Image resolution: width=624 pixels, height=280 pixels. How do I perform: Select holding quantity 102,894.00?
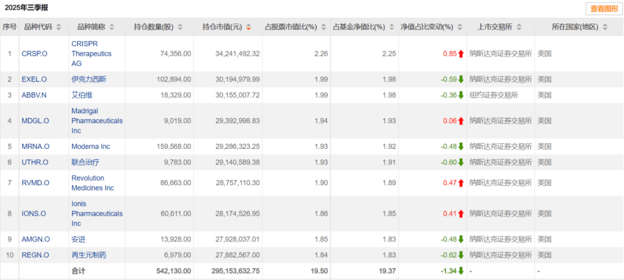[173, 80]
